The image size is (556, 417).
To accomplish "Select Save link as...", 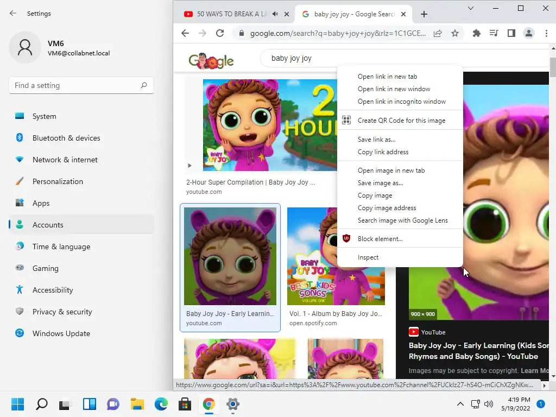I will (400, 140).
